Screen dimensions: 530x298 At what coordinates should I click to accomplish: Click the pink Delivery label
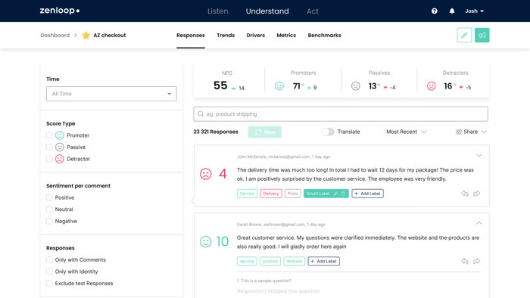271,194
